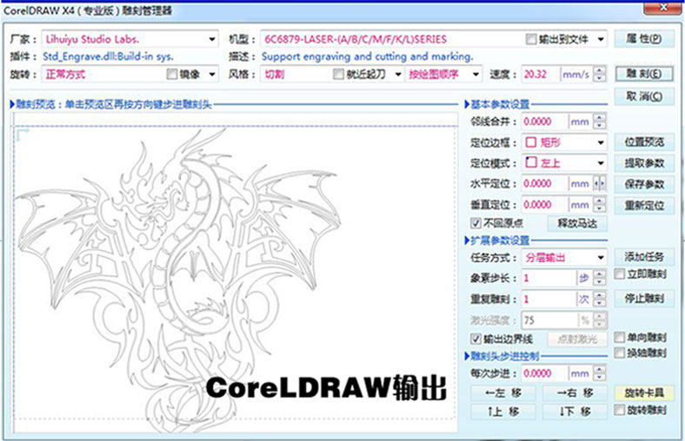Click the 象素步长 spinner arrows
This screenshot has width=685, height=441.
[x=601, y=278]
